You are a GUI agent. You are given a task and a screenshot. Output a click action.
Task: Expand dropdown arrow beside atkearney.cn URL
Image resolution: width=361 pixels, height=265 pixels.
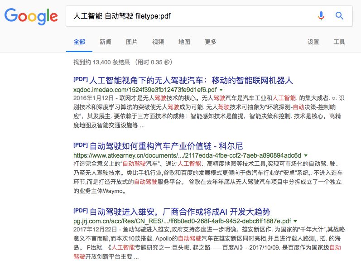305,155
